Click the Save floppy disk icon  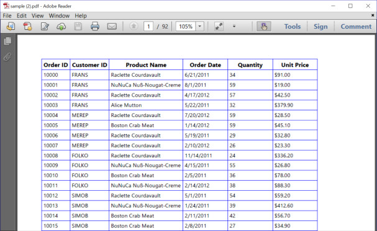point(78,26)
